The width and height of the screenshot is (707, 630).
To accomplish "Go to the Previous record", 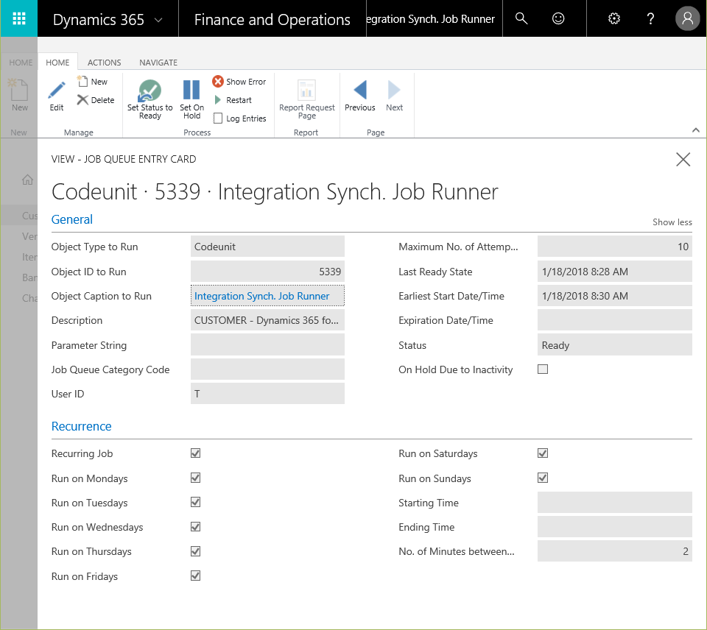I will click(360, 96).
